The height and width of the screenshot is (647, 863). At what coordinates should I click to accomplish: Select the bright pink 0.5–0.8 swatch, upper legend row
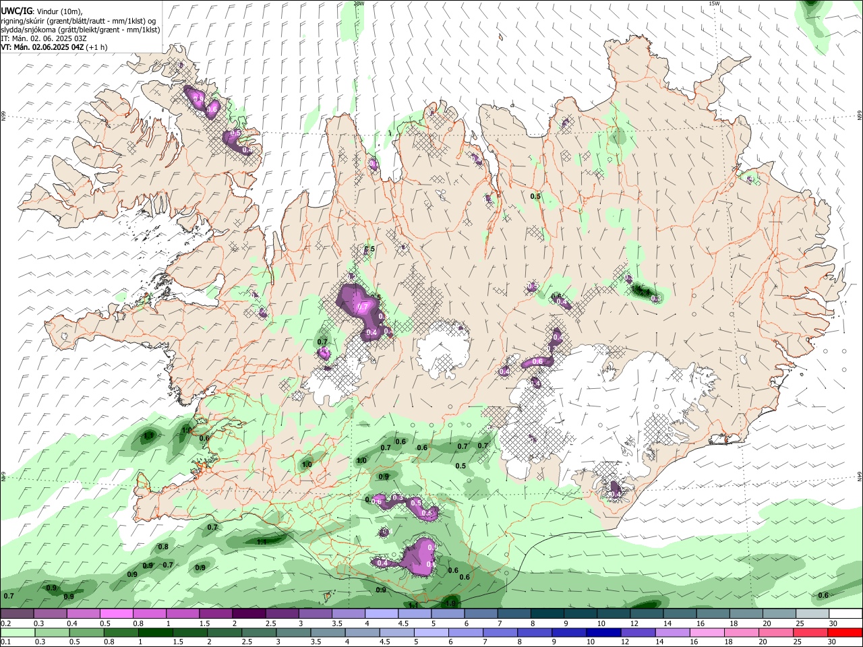click(x=116, y=613)
